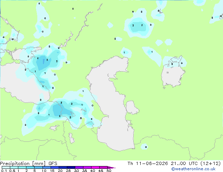
Task: Click the '0.1' legend scale label
Action: [4, 171]
